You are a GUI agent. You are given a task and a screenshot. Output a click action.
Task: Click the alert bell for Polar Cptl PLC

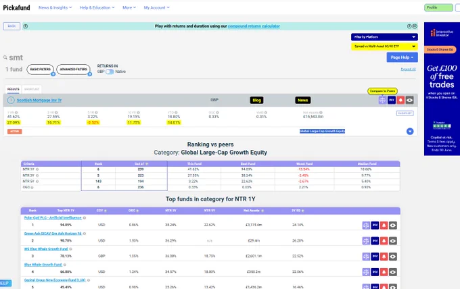click(384, 225)
